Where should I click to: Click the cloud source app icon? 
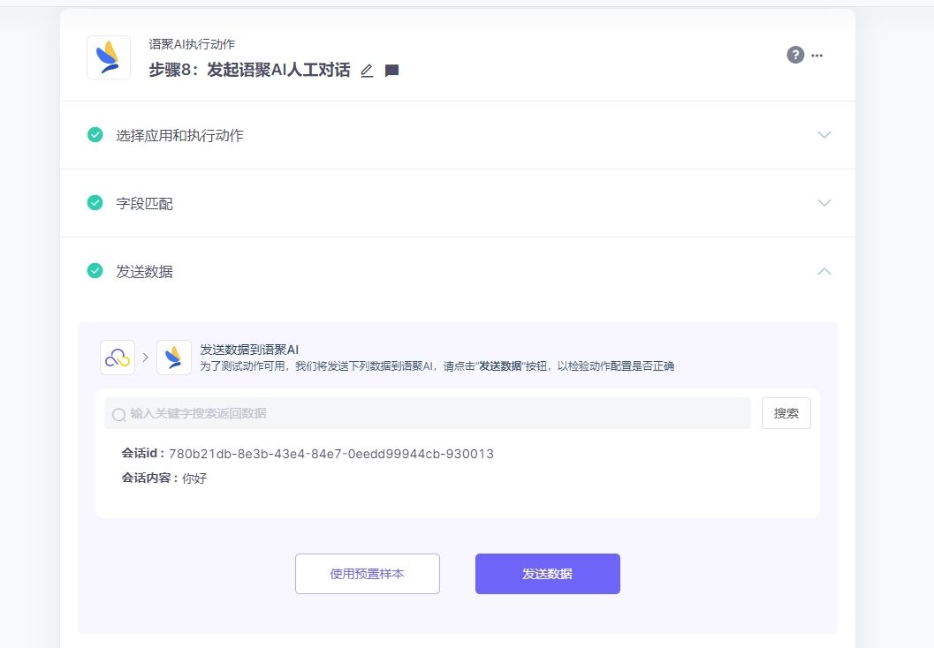118,358
